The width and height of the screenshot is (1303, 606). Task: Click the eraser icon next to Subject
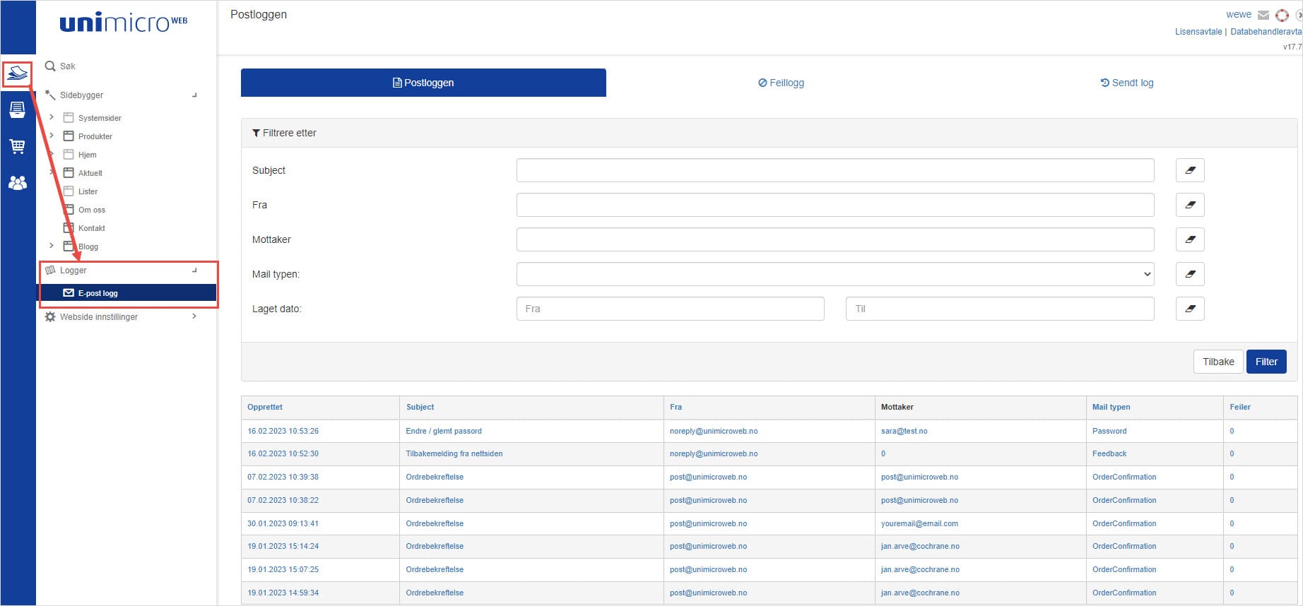pos(1190,170)
